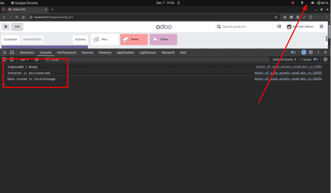Open a new browser tab
The image size is (331, 193).
[52, 9]
